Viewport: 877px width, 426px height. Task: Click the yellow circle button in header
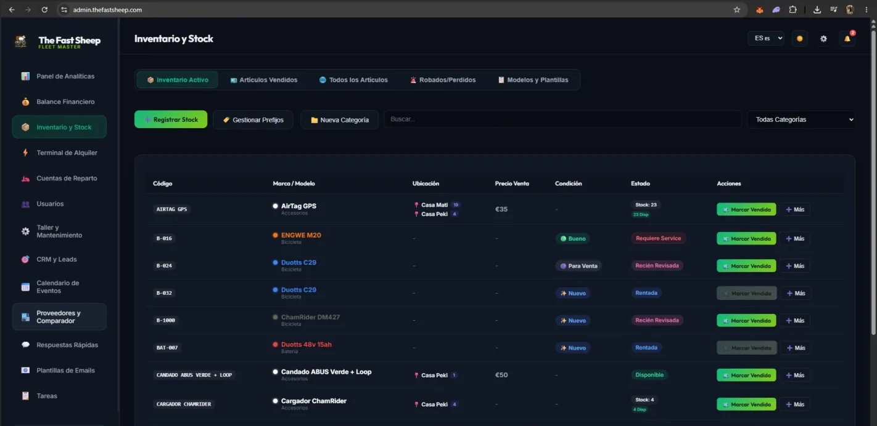pyautogui.click(x=800, y=38)
